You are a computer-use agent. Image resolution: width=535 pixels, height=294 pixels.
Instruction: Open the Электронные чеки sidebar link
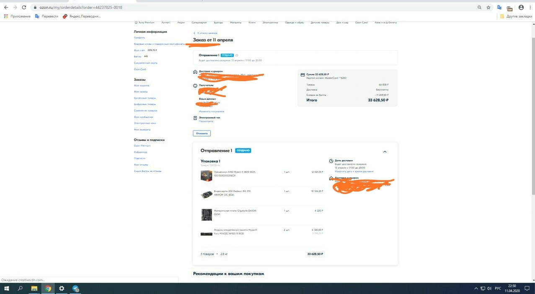[x=145, y=123]
